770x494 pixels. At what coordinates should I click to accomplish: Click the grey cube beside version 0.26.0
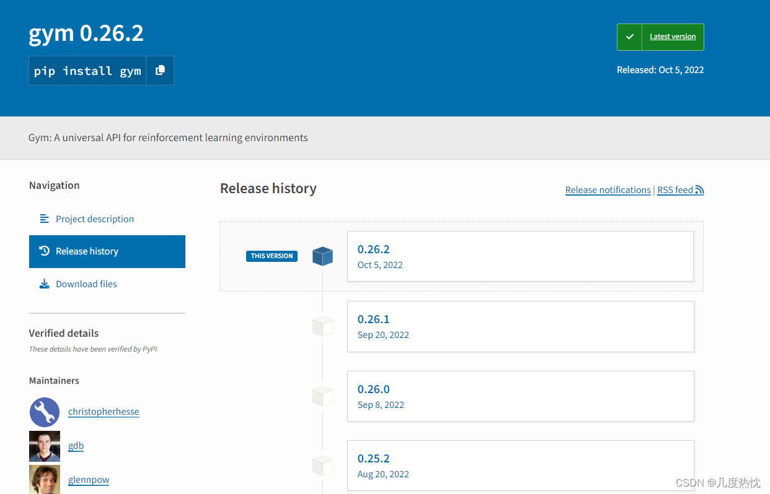point(322,396)
